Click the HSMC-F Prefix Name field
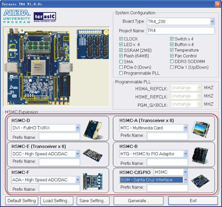This screenshot has width=222, height=207. (x=59, y=188)
